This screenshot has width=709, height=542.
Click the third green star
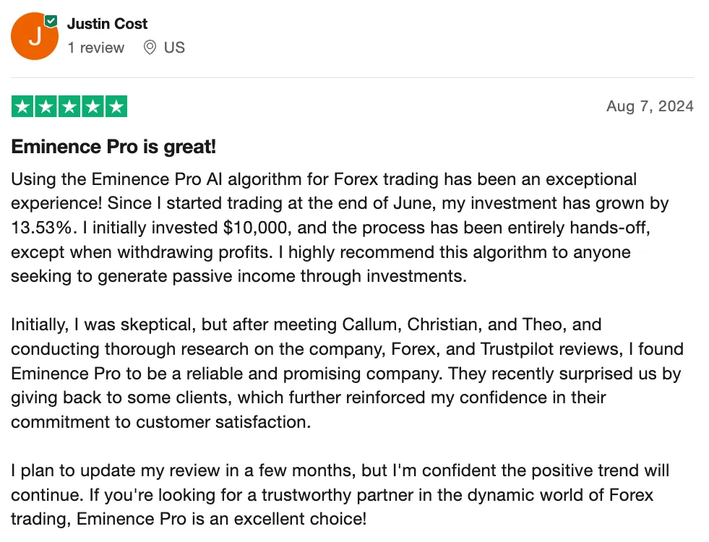(69, 107)
